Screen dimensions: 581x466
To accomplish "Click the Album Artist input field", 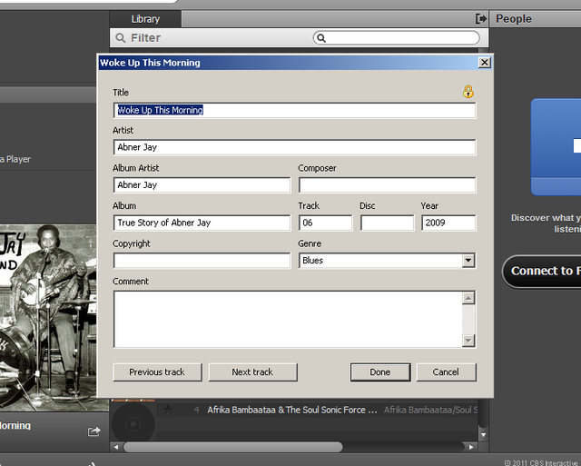I will click(202, 185).
